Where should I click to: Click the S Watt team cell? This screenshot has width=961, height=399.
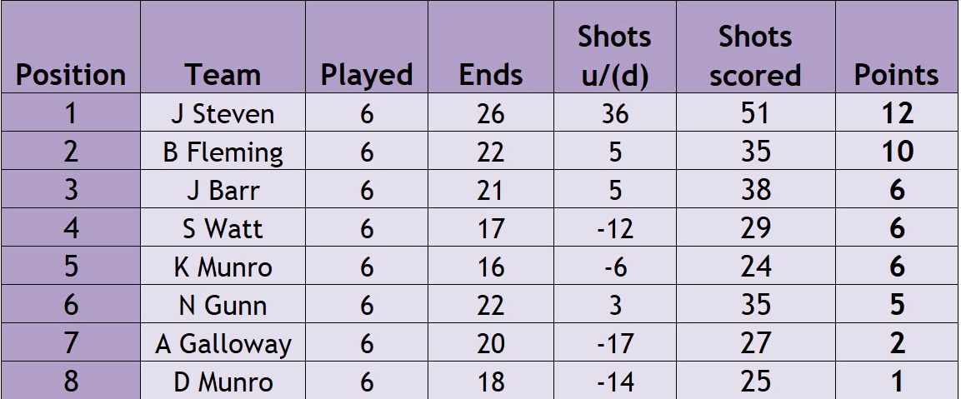click(223, 227)
